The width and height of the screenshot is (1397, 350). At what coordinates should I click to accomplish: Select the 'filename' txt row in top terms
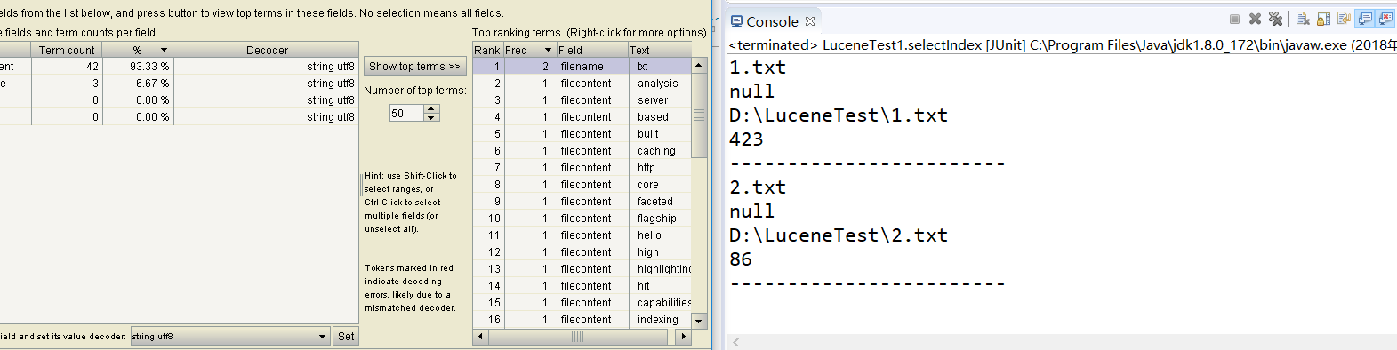pos(582,67)
